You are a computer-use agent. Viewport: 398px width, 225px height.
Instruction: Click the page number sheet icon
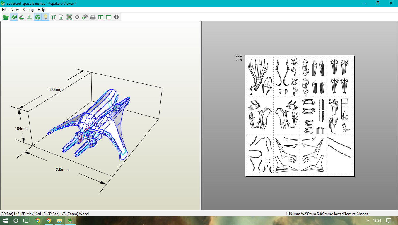(61, 17)
